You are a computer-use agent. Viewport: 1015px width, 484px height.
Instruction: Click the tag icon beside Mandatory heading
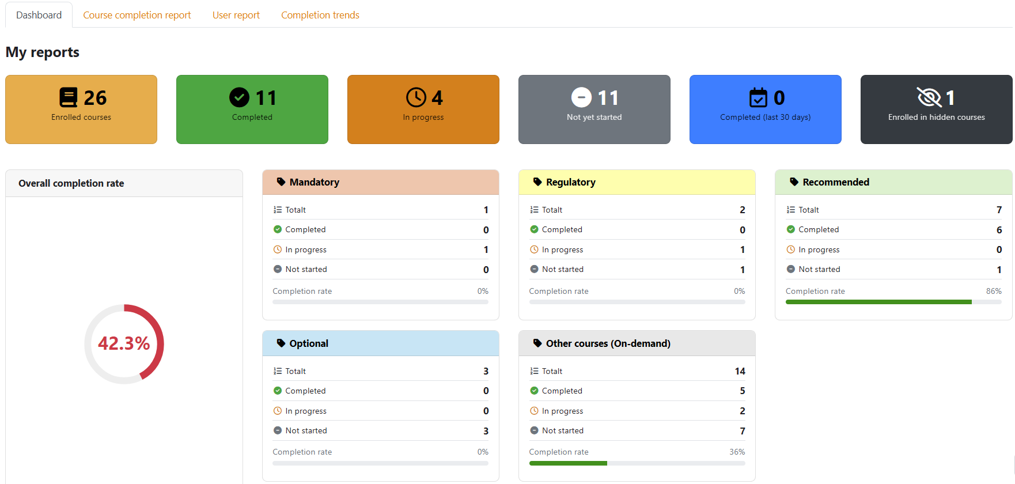[x=281, y=182]
